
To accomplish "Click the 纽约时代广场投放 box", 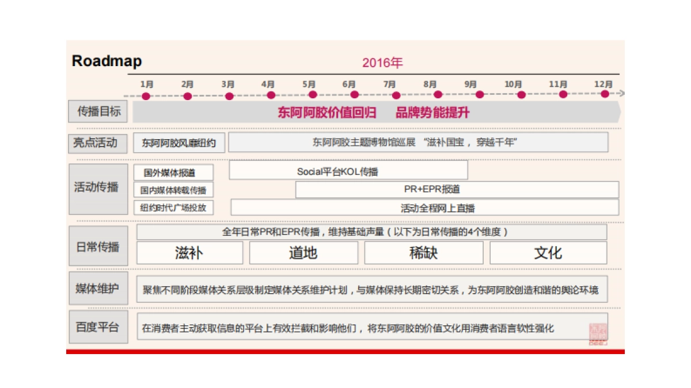I will pos(174,208).
